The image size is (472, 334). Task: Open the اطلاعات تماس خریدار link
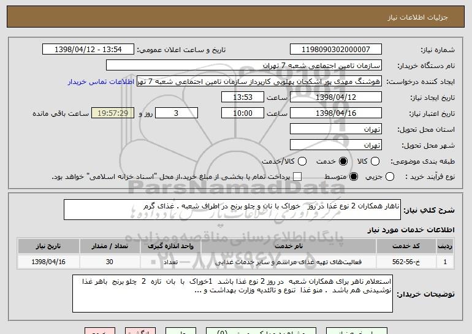point(101,82)
